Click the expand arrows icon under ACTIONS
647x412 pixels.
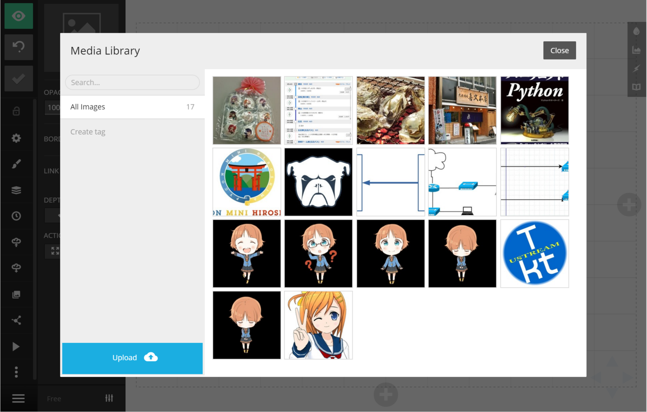pos(55,251)
